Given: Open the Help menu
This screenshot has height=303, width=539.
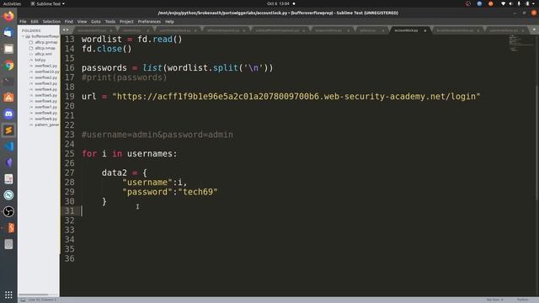Looking at the screenshot, I should point(169,21).
